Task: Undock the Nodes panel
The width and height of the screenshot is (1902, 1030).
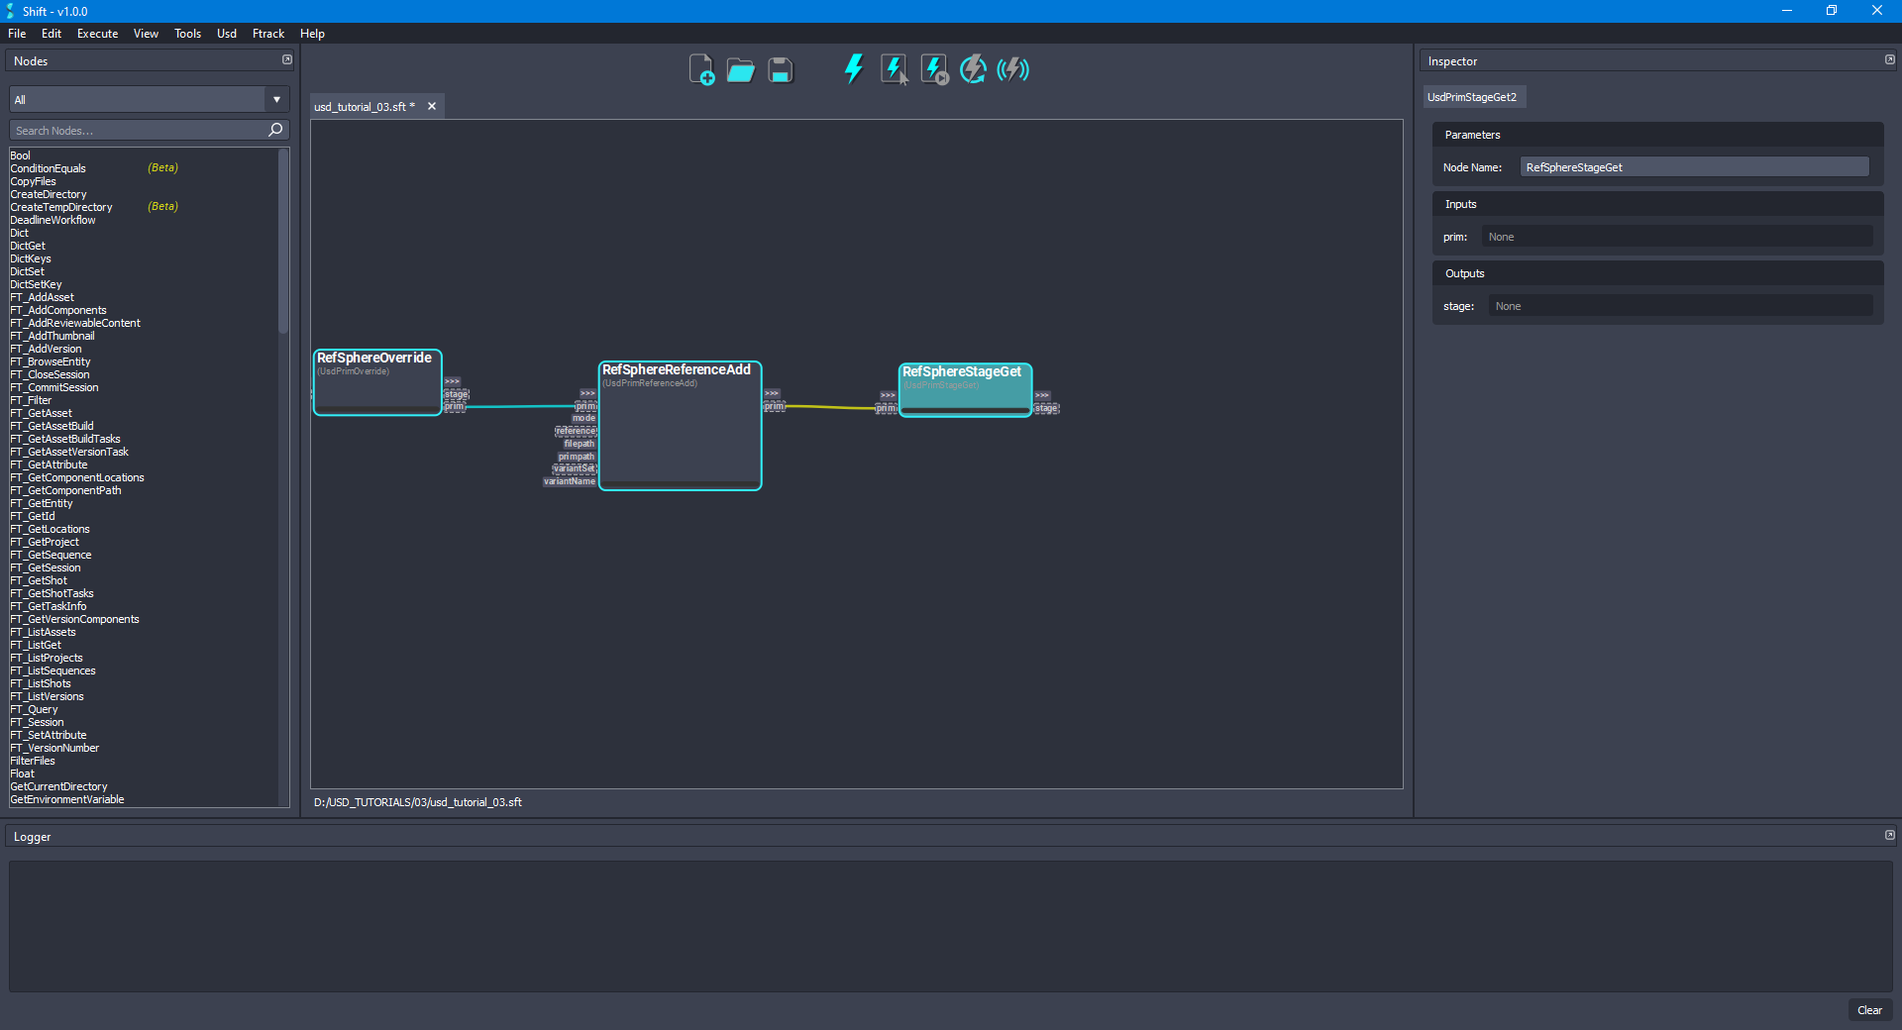Action: click(x=286, y=59)
